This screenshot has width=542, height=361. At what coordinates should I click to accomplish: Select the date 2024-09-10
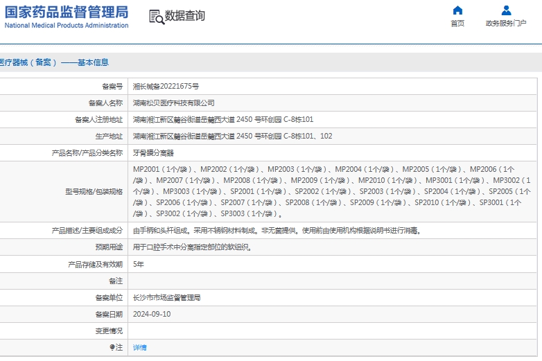152,314
